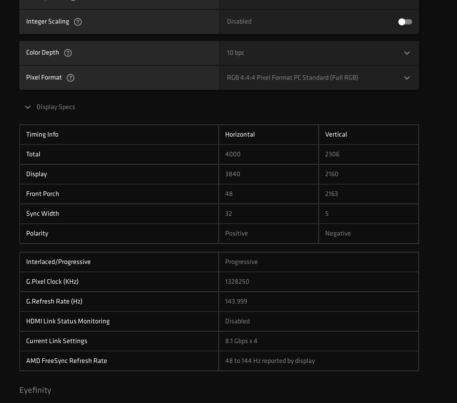This screenshot has height=403, width=457.
Task: Click the Color Depth help question mark
Action: pos(68,53)
